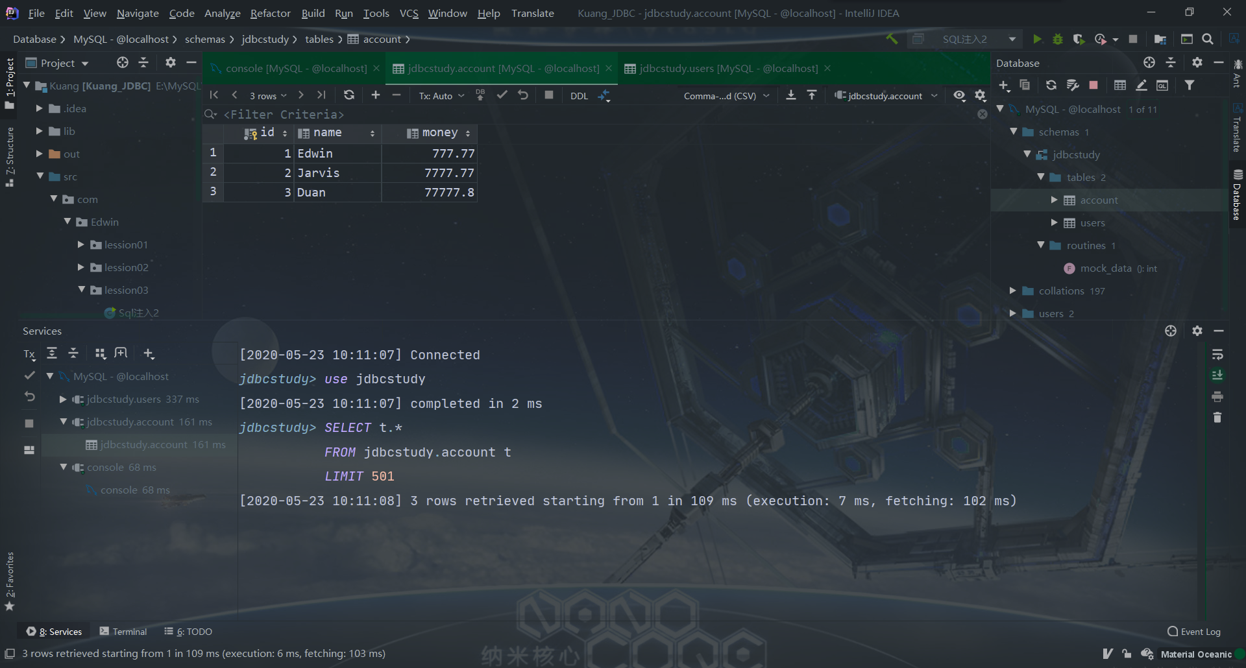Jump to query console QL icon

coord(1163,86)
